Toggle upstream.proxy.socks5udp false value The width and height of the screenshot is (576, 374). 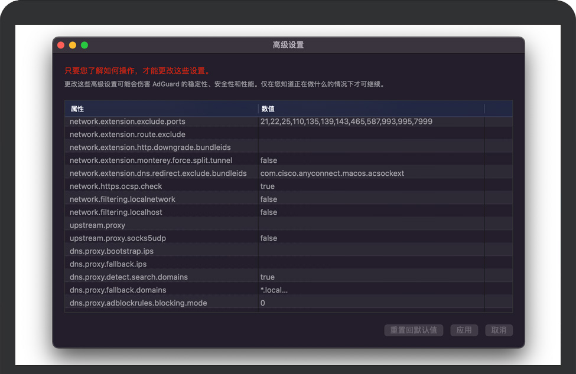click(x=269, y=238)
